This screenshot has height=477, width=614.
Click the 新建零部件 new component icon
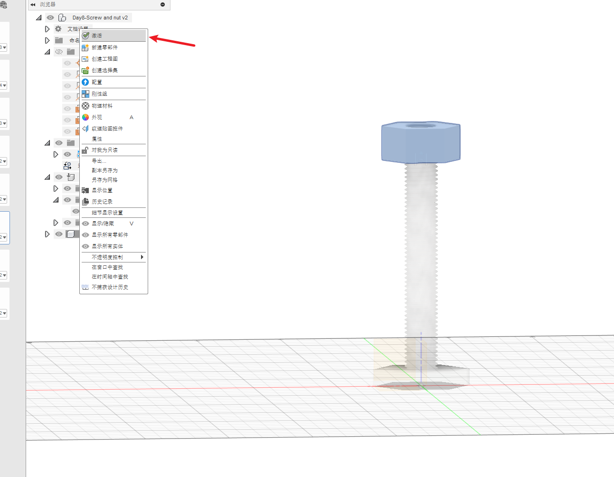(85, 47)
